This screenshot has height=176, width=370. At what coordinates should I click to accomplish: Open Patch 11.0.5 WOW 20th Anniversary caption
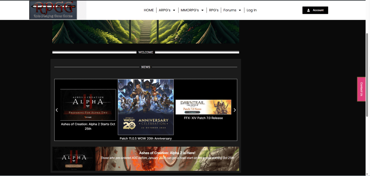point(145,138)
